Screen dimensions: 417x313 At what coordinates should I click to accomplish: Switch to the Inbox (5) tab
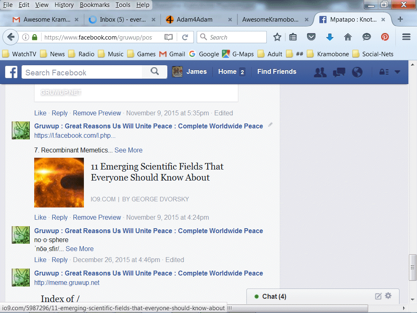122,20
